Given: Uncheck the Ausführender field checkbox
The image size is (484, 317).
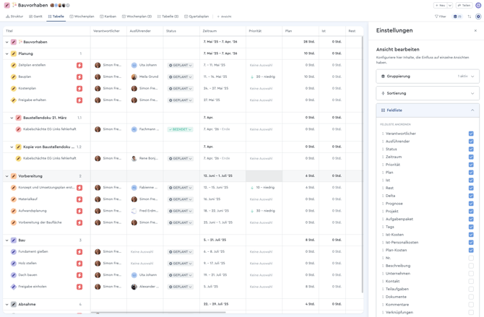Looking at the screenshot, I should [471, 142].
